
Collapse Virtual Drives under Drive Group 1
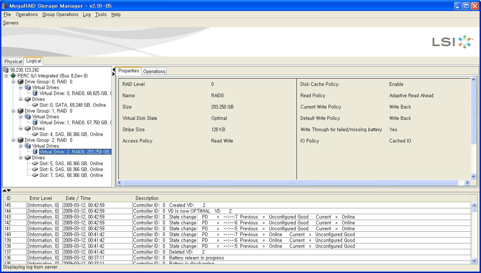[21, 117]
